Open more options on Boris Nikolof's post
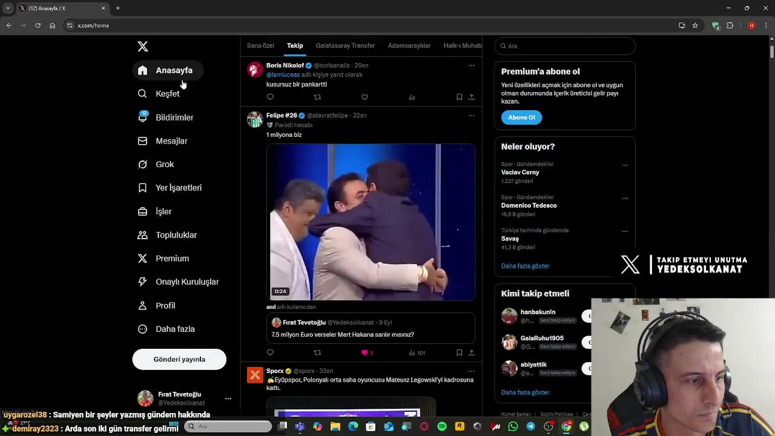775x436 pixels. click(472, 65)
